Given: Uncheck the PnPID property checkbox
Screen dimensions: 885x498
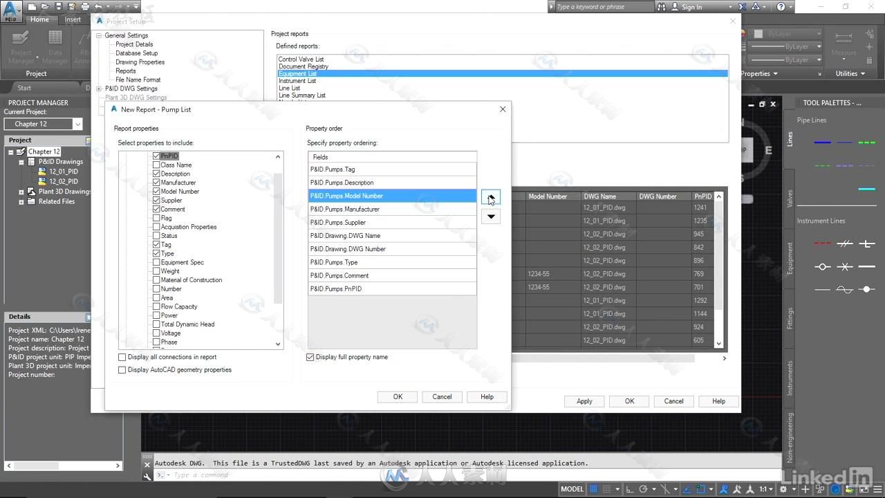Looking at the screenshot, I should [156, 156].
